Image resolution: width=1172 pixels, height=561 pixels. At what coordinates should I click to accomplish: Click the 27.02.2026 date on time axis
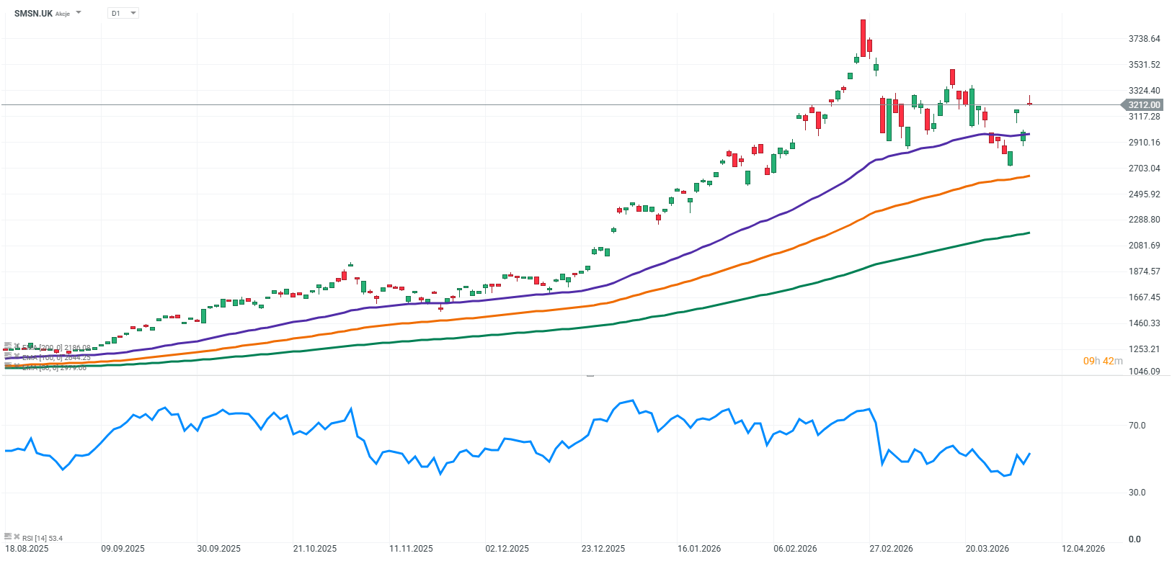(891, 549)
